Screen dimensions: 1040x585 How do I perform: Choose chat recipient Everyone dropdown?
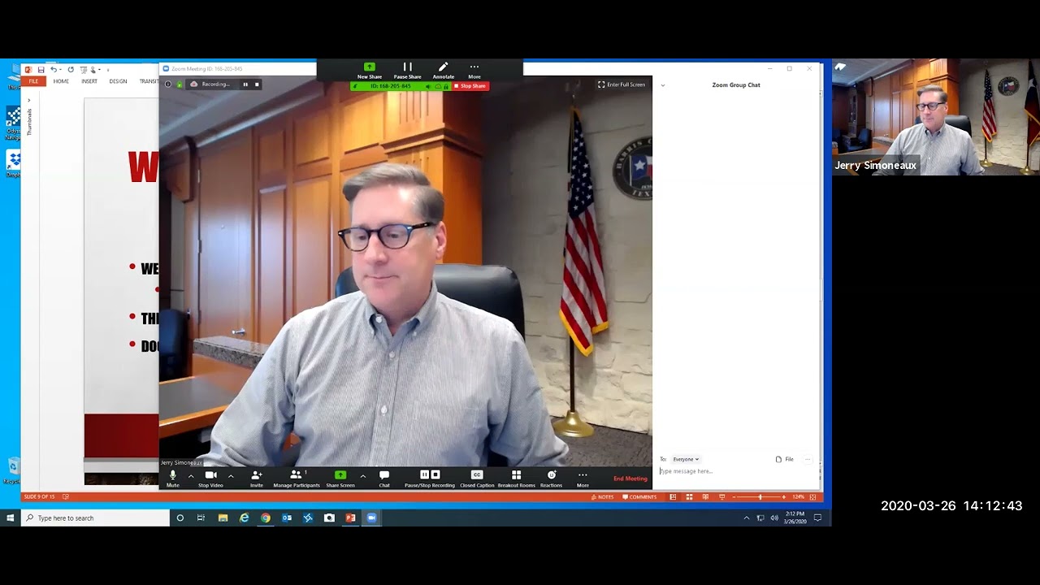click(686, 459)
